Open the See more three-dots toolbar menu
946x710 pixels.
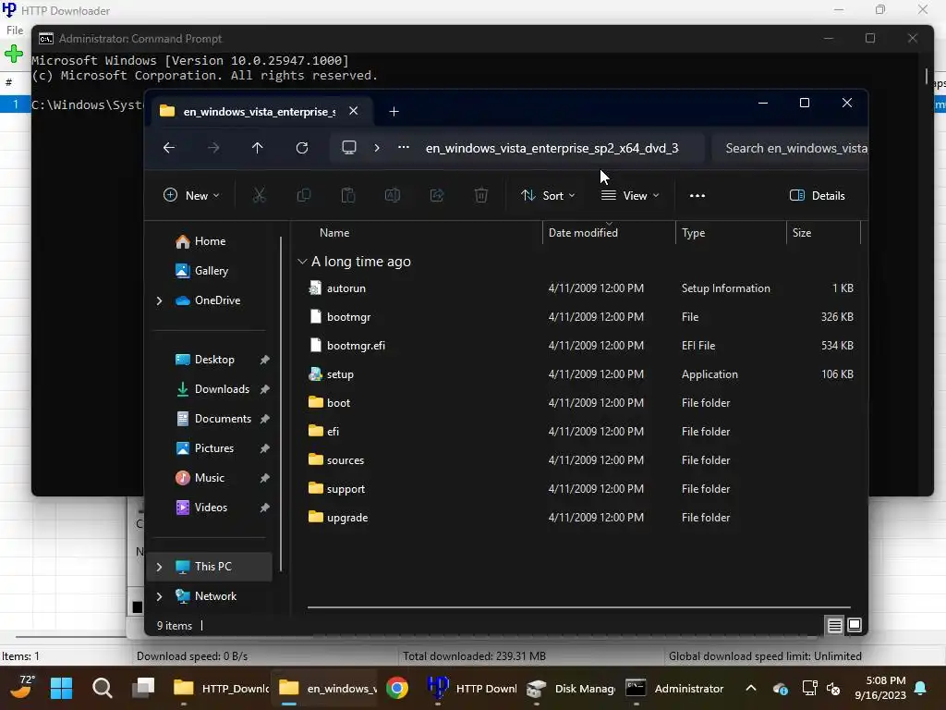(x=697, y=196)
